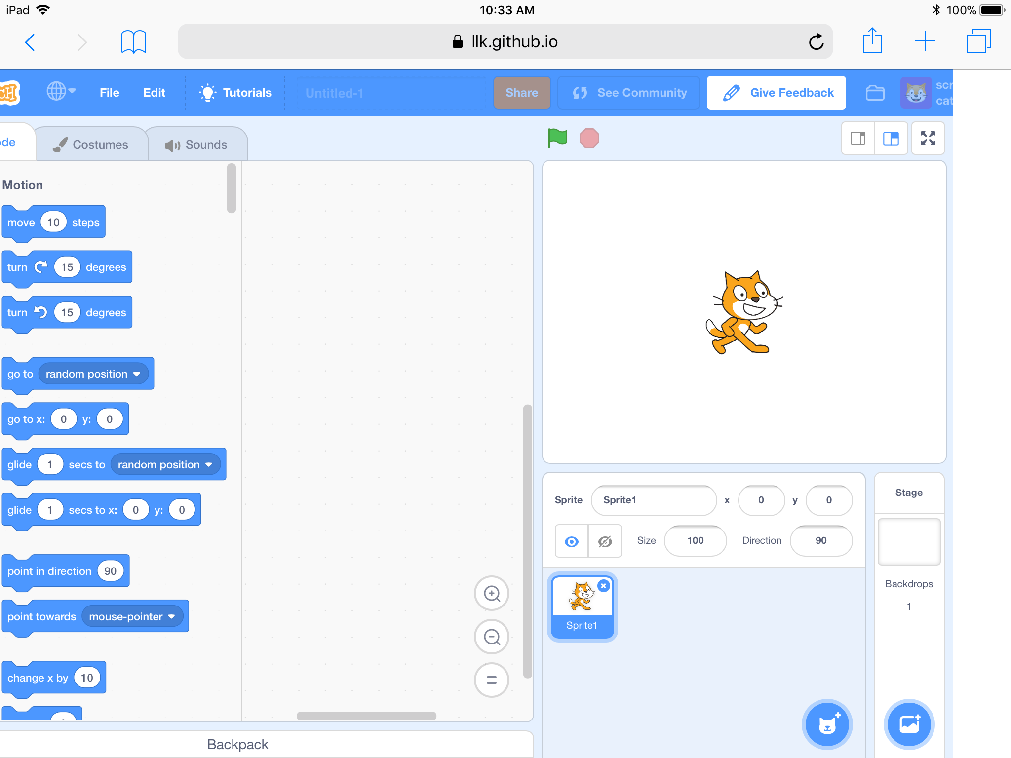This screenshot has height=758, width=1011.
Task: Click the Sprite name field
Action: coord(654,500)
